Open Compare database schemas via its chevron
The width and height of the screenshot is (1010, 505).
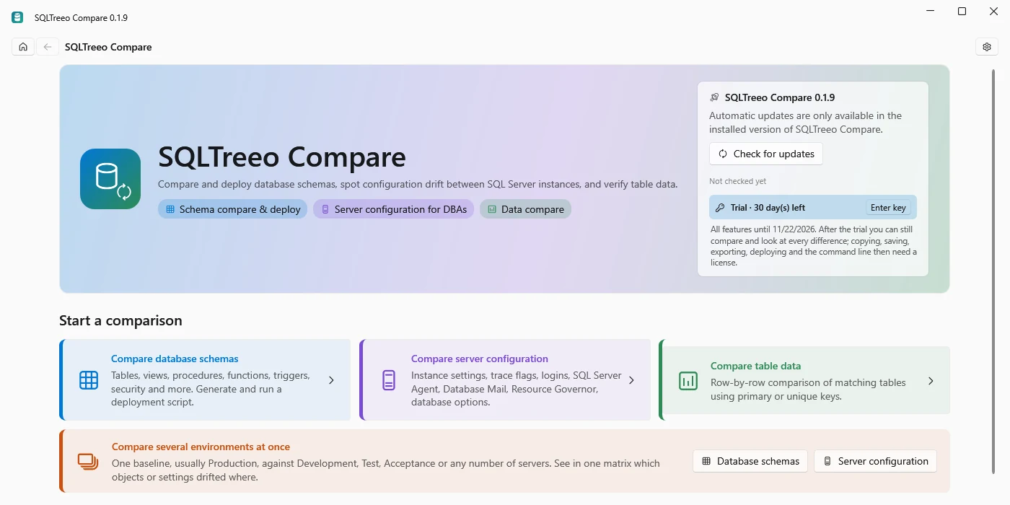331,380
